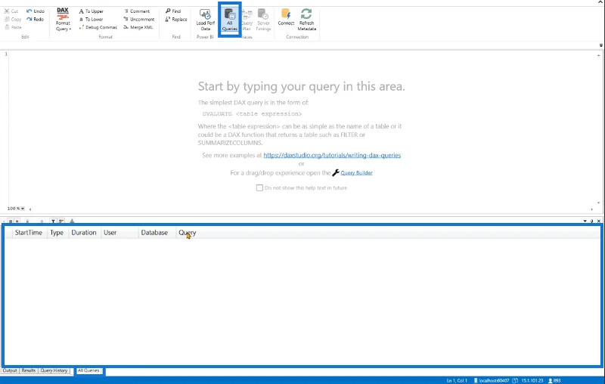The height and width of the screenshot is (384, 605).
Task: Click Load Perf Data button
Action: click(205, 20)
